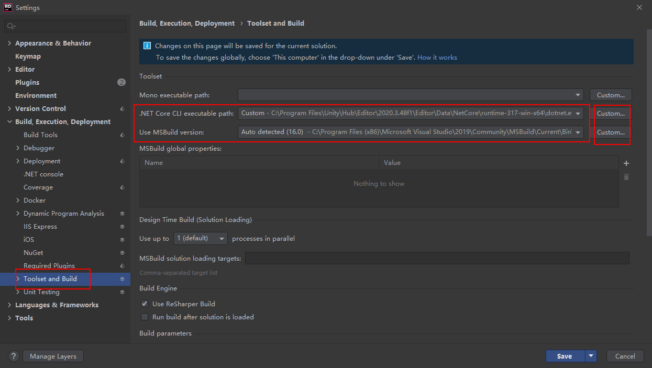Click layer icon next to IIS Express
This screenshot has height=368, width=652.
122,227
